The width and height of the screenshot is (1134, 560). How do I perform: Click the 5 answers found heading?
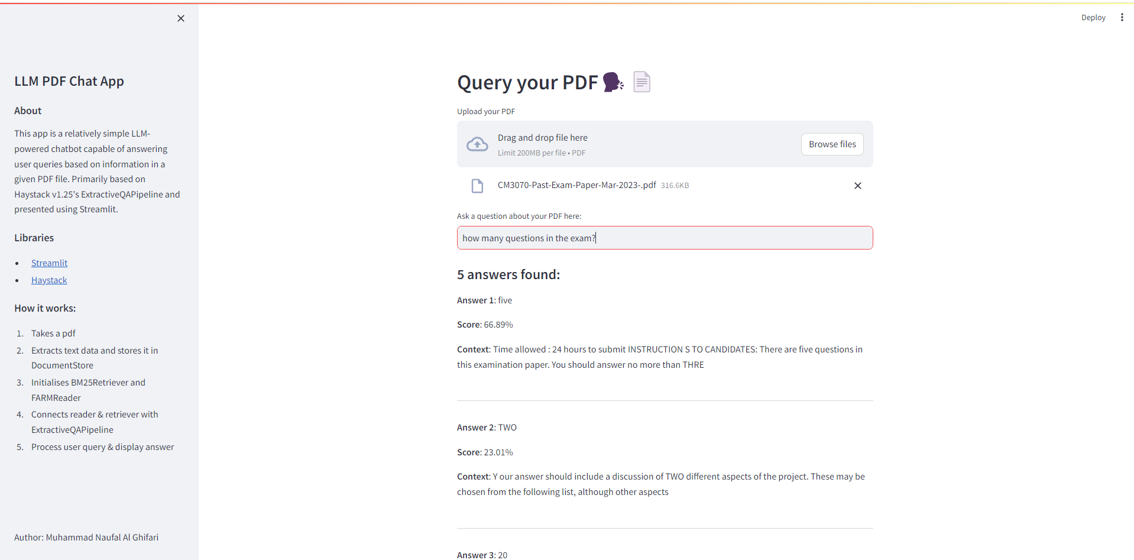508,274
